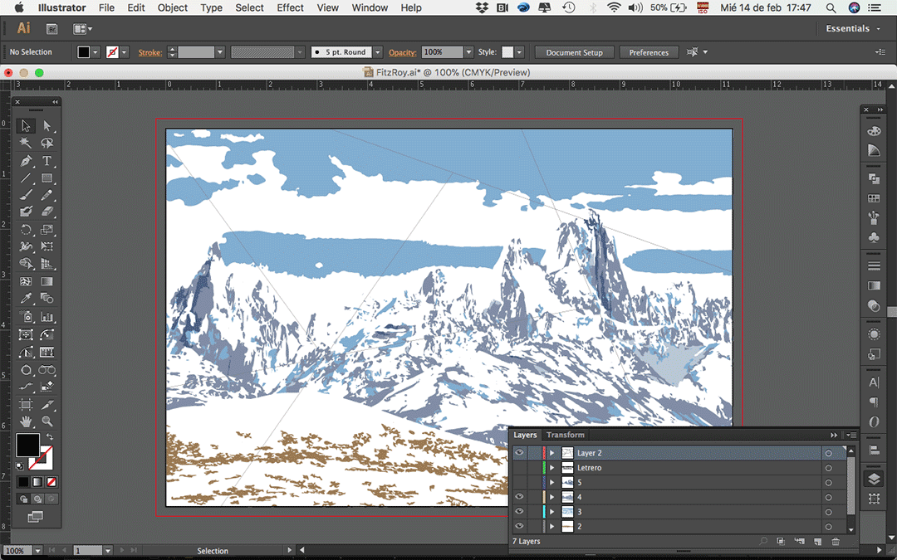Select the Blend tool
Image resolution: width=897 pixels, height=560 pixels.
coord(47,299)
